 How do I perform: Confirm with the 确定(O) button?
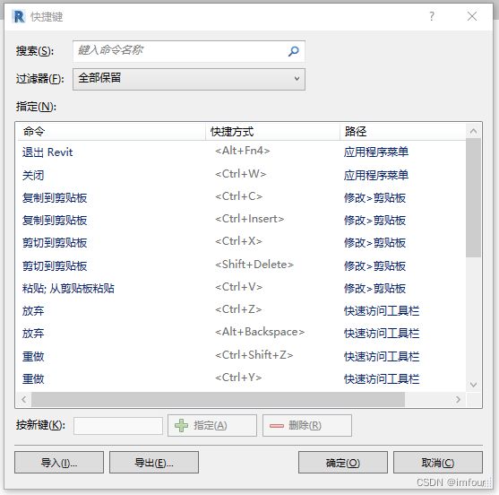tap(343, 462)
